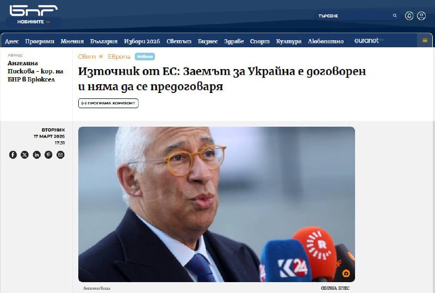The height and width of the screenshot is (293, 435).
Task: Click the author name Ангелина Пискова
Action: tap(35, 71)
